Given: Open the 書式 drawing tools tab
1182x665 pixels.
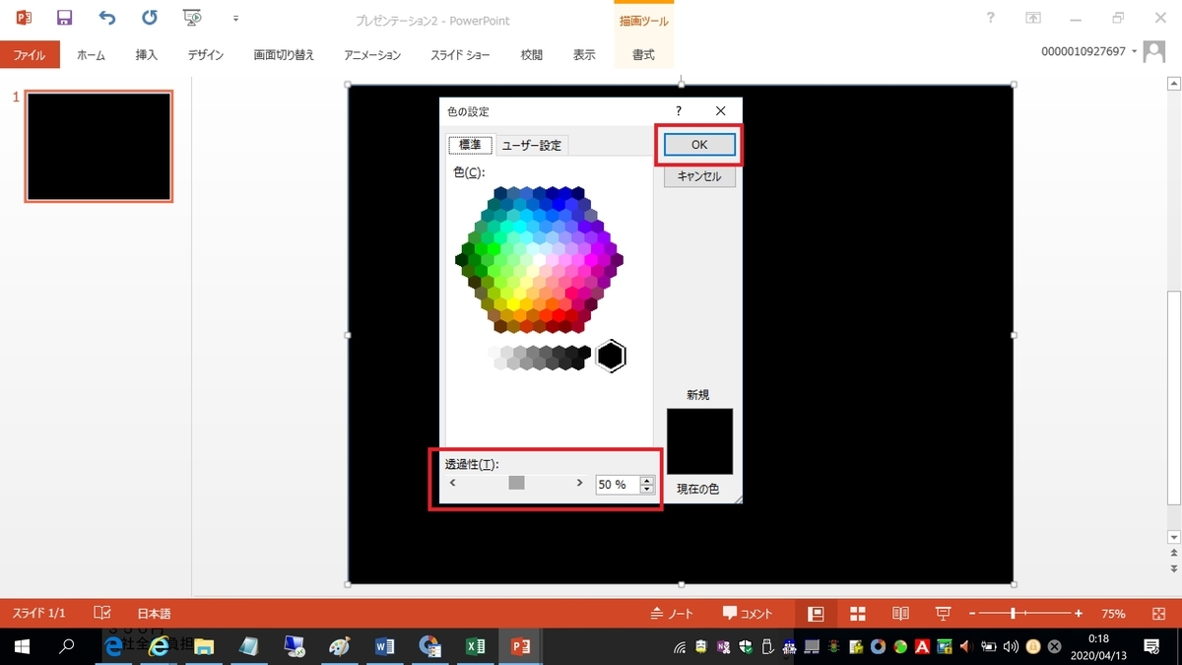Looking at the screenshot, I should click(x=643, y=55).
